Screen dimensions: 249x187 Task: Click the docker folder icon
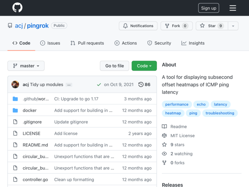(15, 110)
